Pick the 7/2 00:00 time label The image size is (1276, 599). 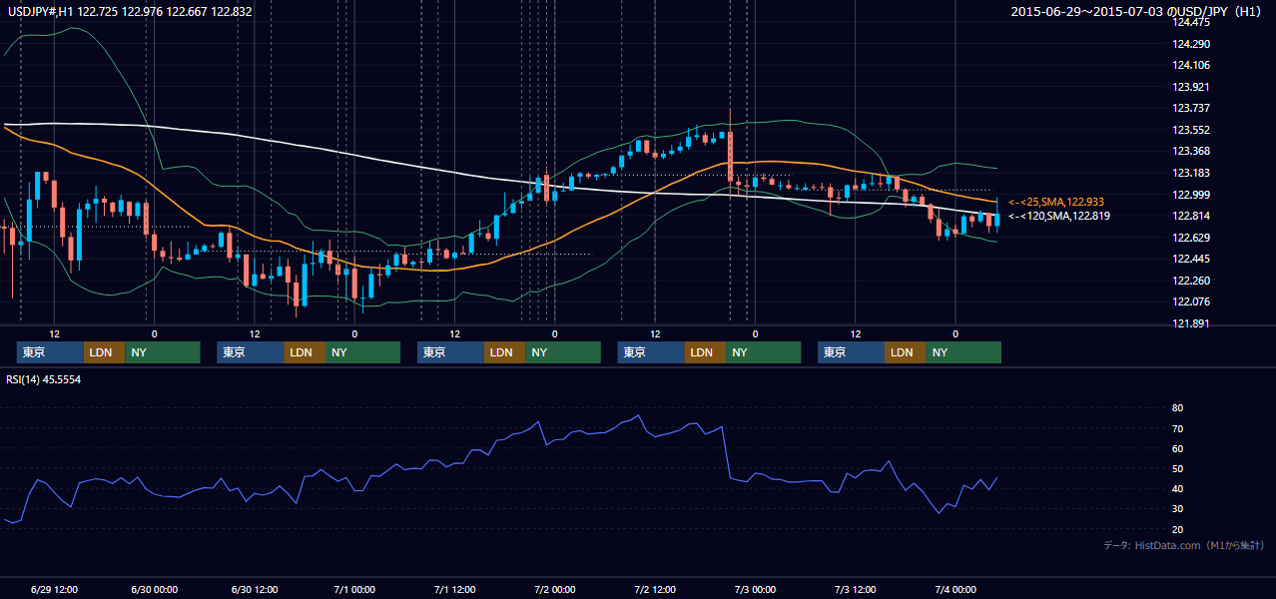click(x=554, y=589)
